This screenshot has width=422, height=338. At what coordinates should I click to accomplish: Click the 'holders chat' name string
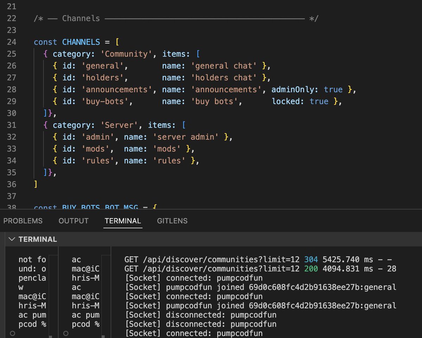(x=224, y=77)
